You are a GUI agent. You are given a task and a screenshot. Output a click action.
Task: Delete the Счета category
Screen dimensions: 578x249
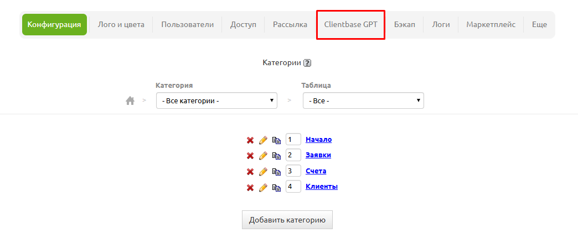(x=250, y=171)
